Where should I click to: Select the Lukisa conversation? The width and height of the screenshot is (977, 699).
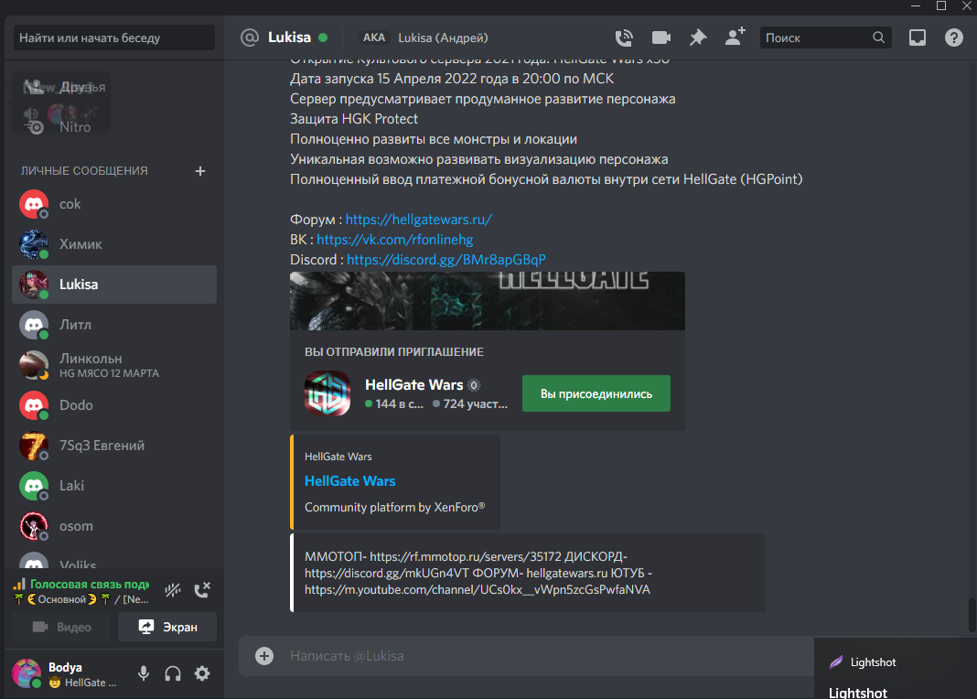[114, 285]
